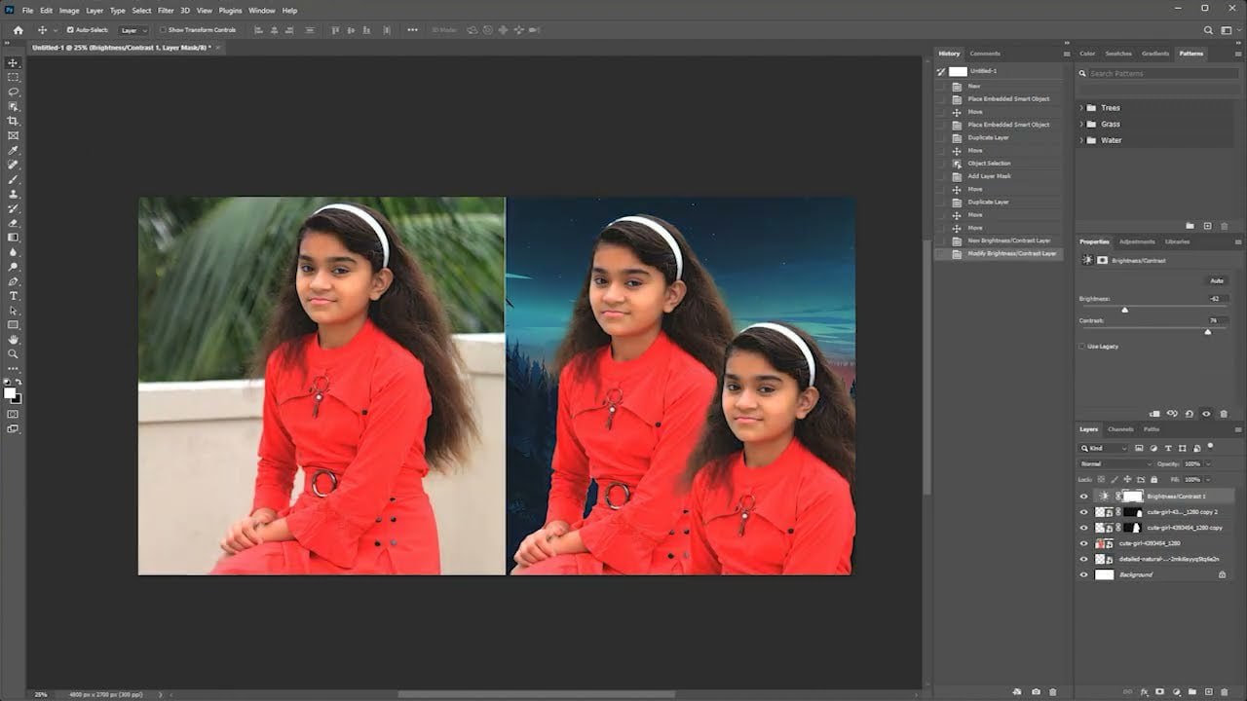Click the search icon at top right
This screenshot has width=1247, height=701.
click(1208, 30)
